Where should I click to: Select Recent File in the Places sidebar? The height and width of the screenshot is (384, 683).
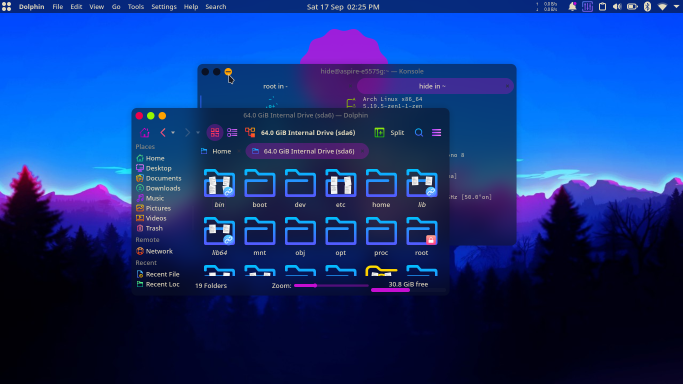coord(162,274)
